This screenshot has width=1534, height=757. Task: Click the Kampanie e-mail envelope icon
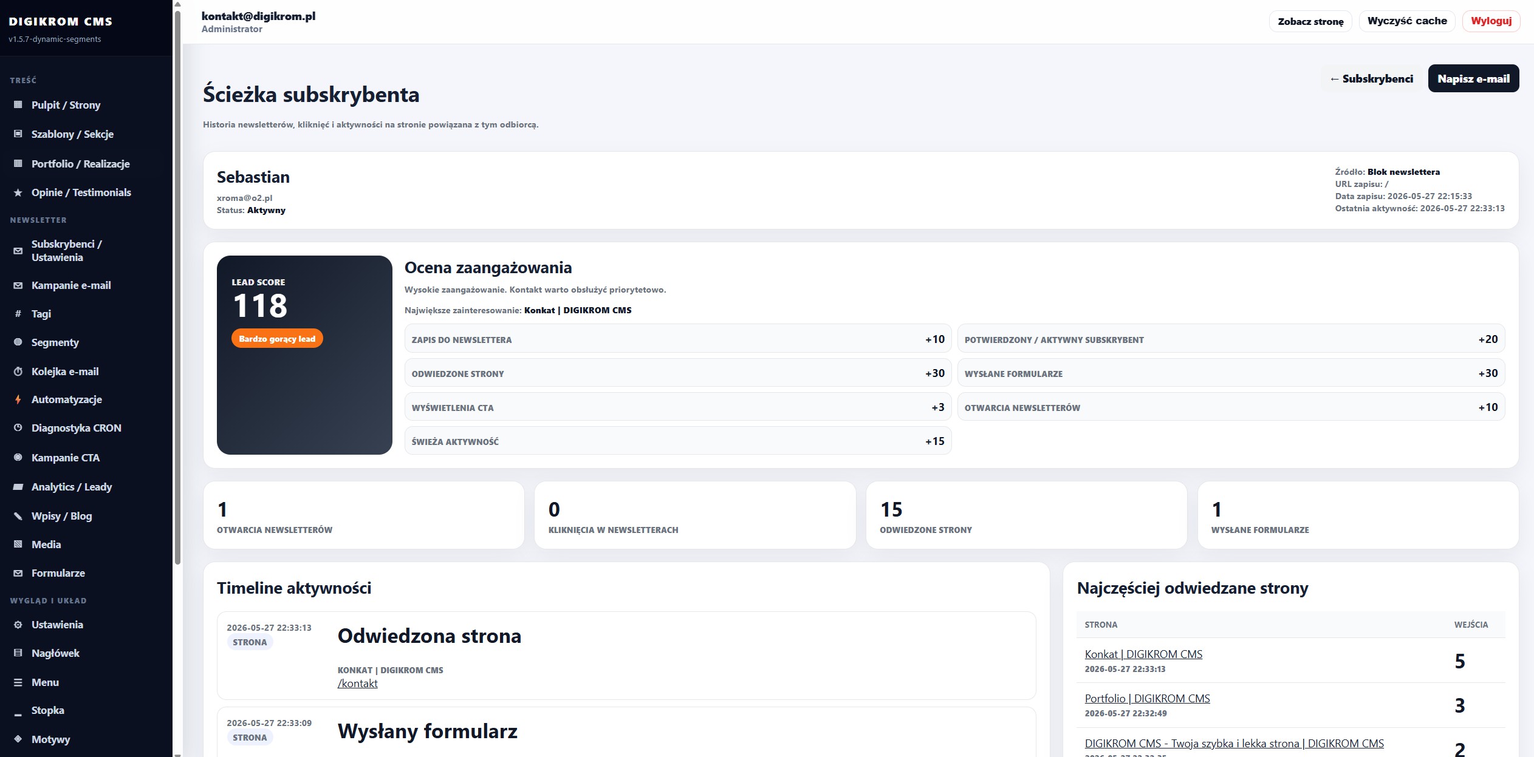click(18, 285)
